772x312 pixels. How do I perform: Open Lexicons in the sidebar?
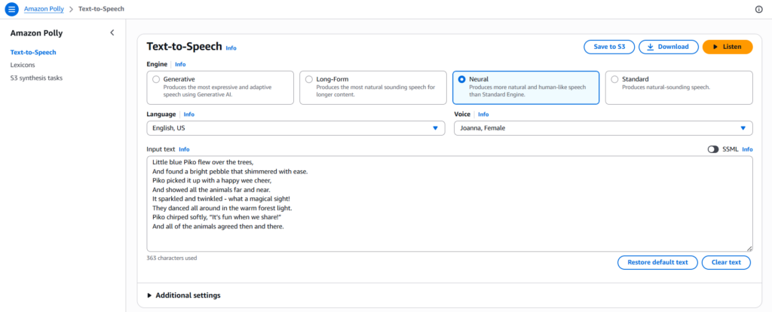[x=23, y=65]
